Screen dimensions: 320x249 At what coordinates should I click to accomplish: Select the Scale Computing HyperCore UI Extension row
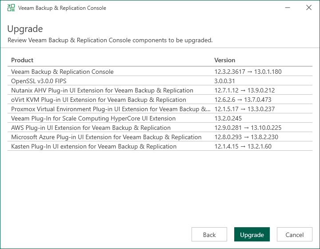coord(160,118)
